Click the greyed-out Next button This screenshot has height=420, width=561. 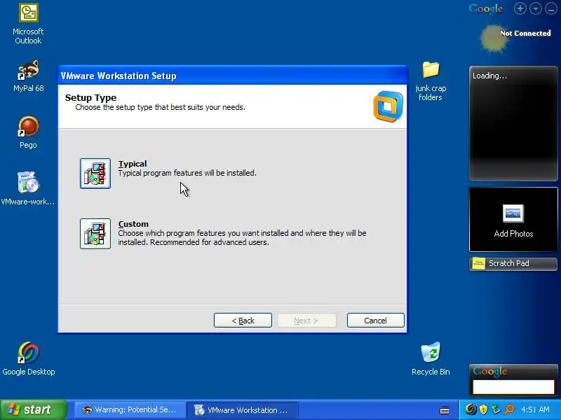point(306,321)
